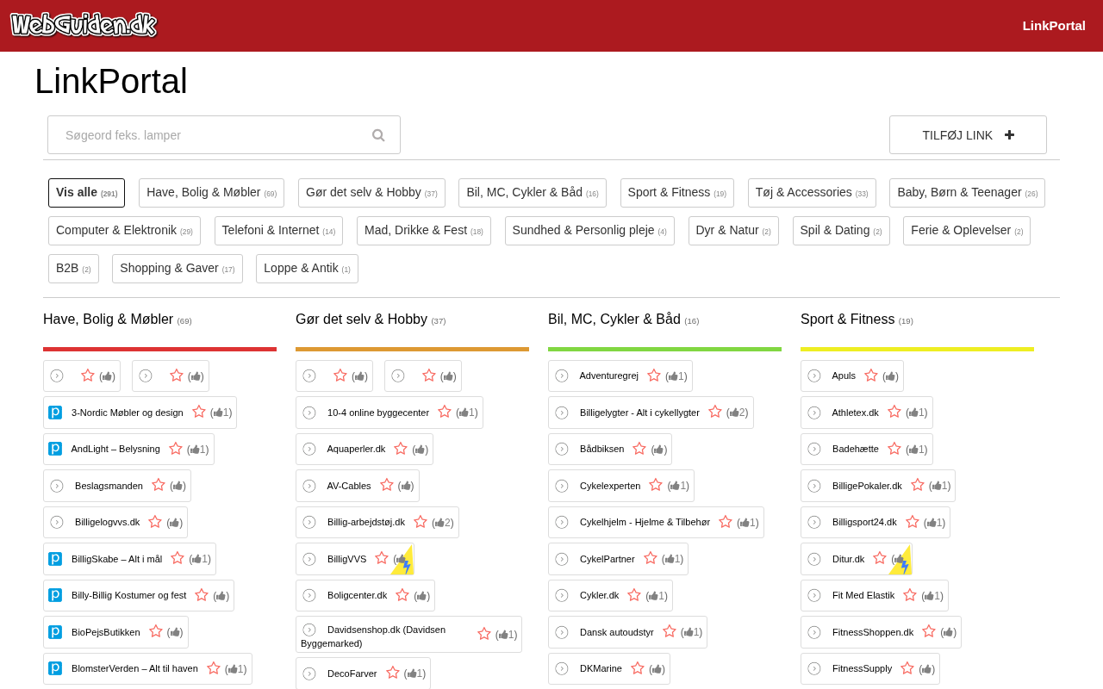Click the arrow icon beside CykelPartner
The height and width of the screenshot is (689, 1103).
pos(562,559)
